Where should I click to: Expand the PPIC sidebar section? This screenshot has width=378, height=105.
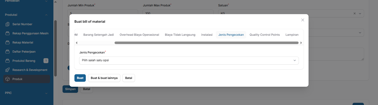click(46, 93)
